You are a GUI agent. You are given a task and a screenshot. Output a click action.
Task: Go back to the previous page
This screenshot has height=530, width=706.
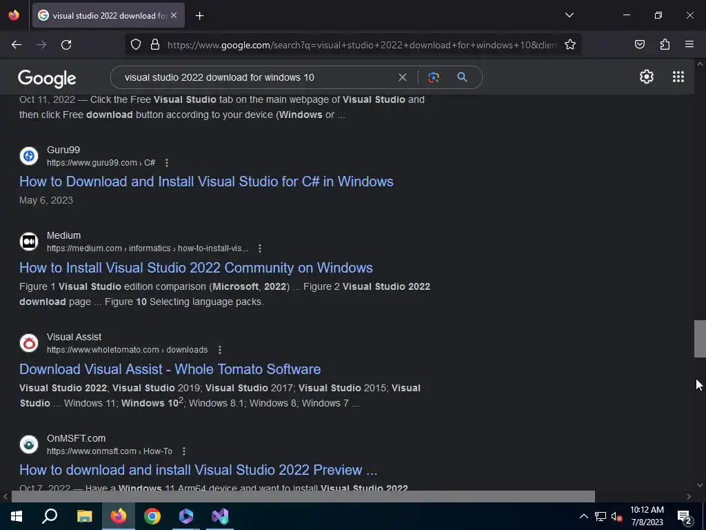click(x=17, y=45)
